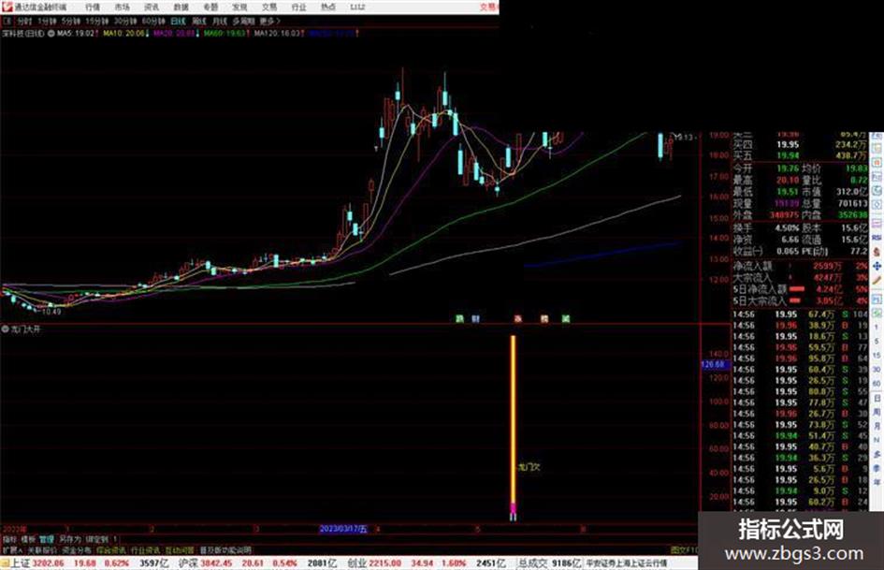
Task: Switch chart to 60分钟 period
Action: 153,21
